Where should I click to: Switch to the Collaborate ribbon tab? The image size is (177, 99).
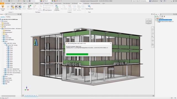86,3
